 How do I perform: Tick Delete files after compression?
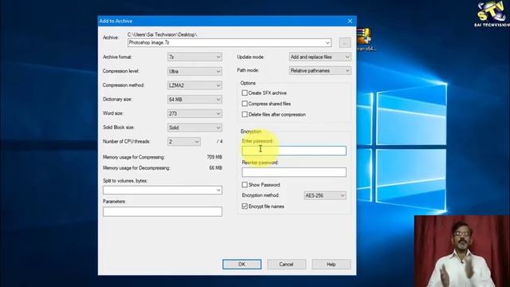click(x=245, y=115)
